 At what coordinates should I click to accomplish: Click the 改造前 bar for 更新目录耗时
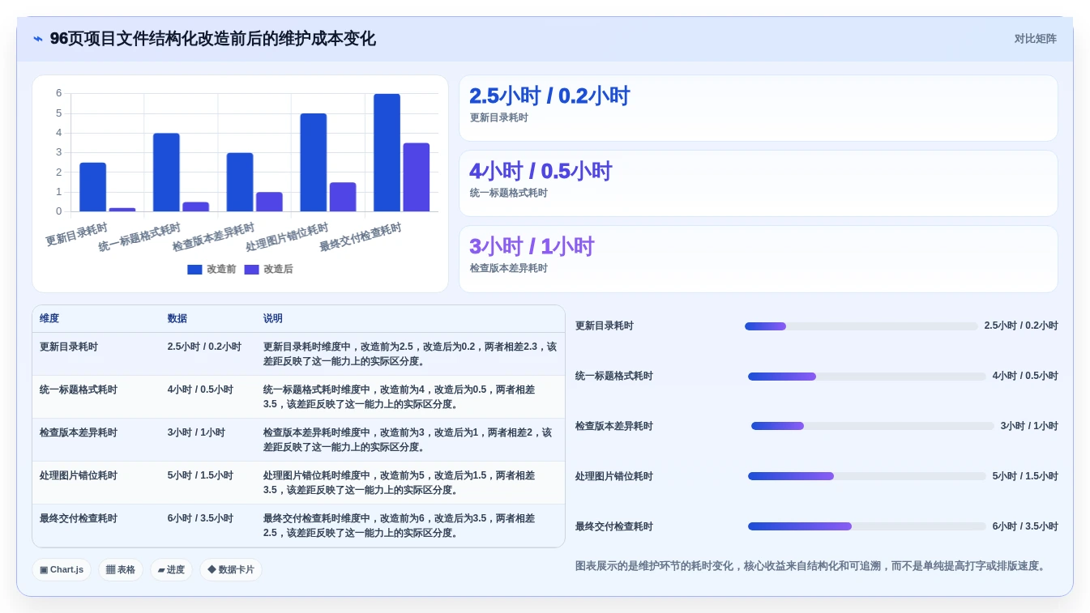click(x=92, y=187)
